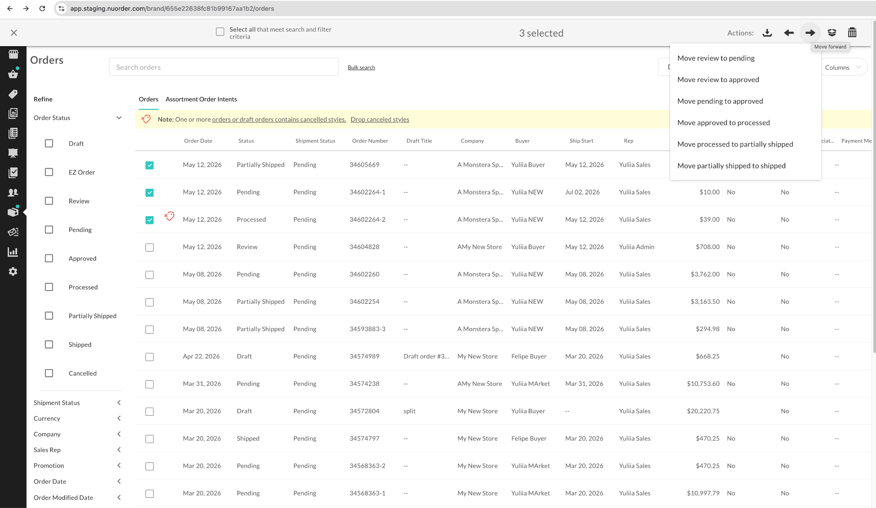876x508 pixels.
Task: Expand the Promotion filter
Action: click(x=119, y=465)
